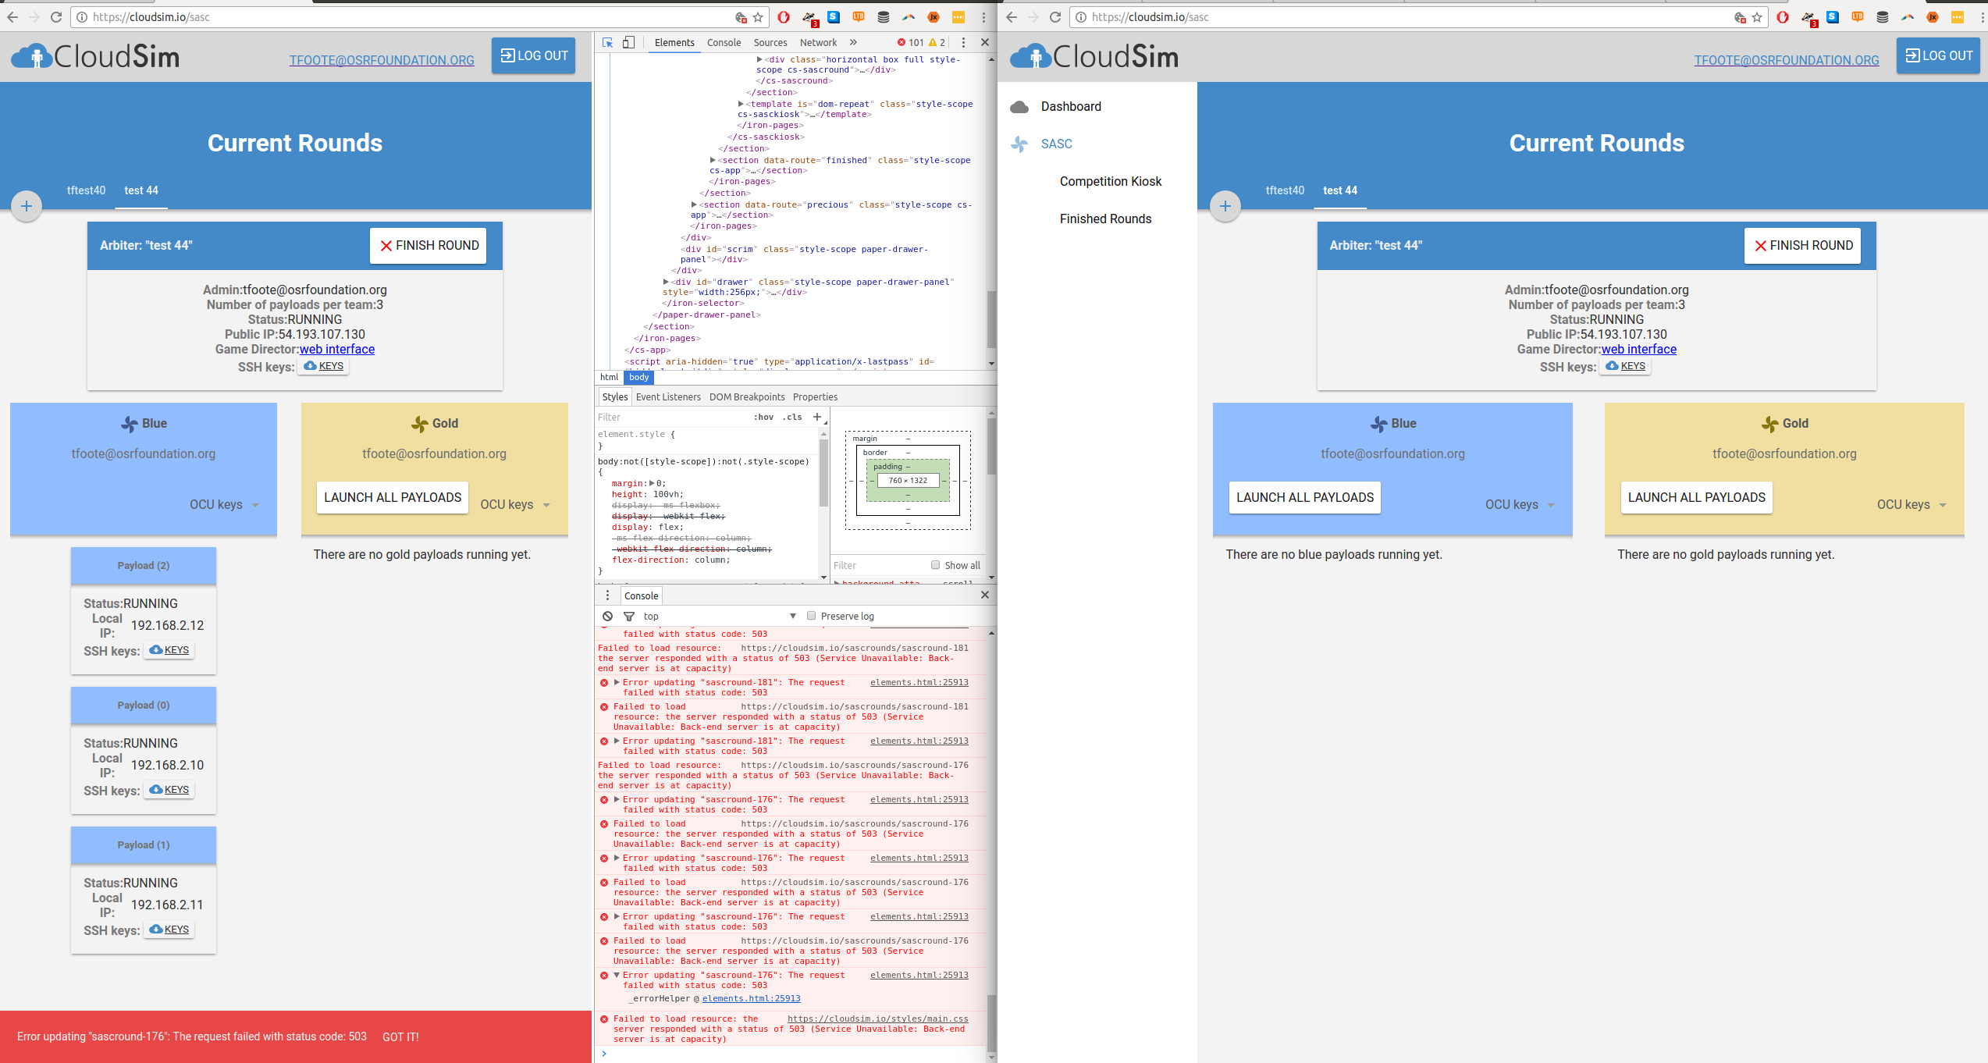Open Properties tab in DevTools
This screenshot has height=1063, width=1988.
click(815, 396)
